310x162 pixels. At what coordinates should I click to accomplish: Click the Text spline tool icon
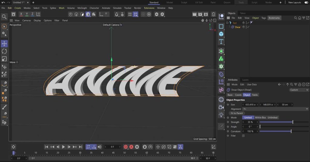tap(221, 42)
